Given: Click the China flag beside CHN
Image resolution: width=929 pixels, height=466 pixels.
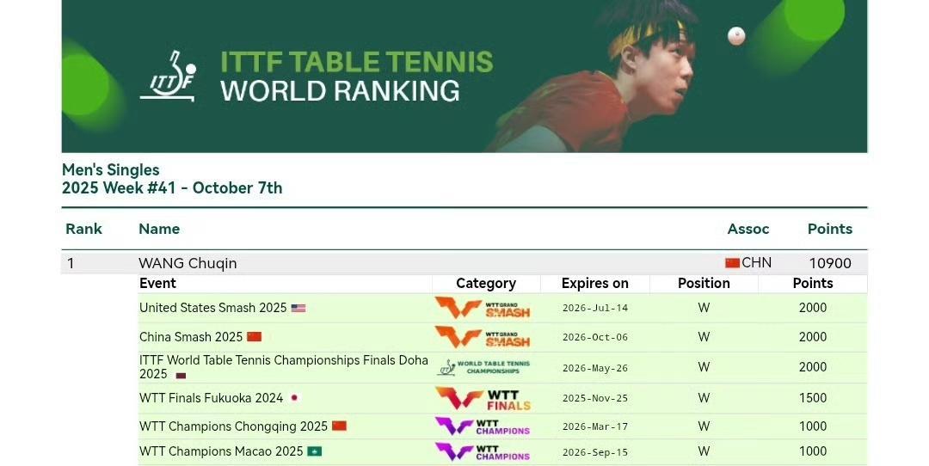Looking at the screenshot, I should pyautogui.click(x=732, y=263).
